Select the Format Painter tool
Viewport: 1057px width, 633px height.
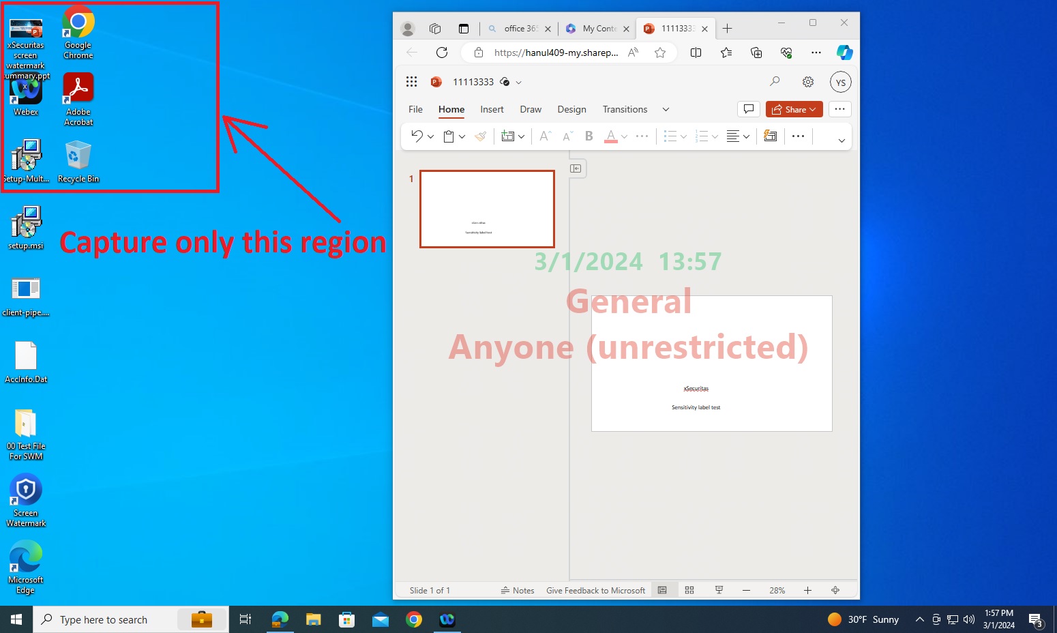coord(480,136)
